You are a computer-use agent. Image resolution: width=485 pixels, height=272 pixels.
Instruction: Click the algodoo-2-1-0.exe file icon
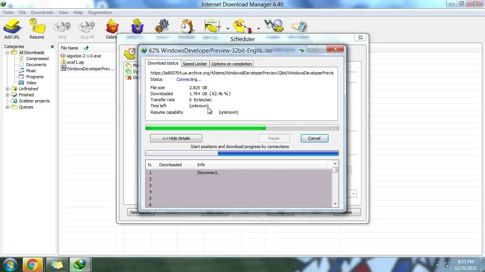pyautogui.click(x=63, y=56)
